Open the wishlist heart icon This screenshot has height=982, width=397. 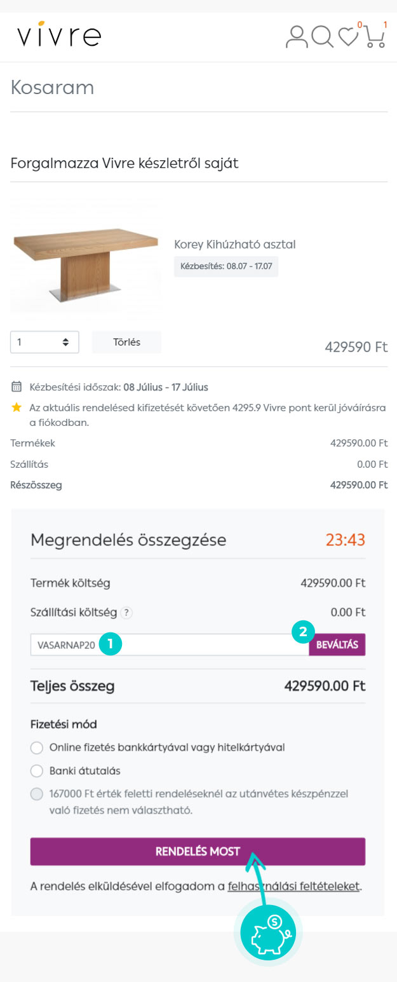348,37
